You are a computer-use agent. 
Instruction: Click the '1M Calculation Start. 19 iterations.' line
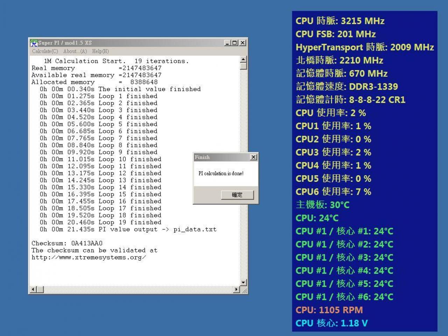(116, 61)
